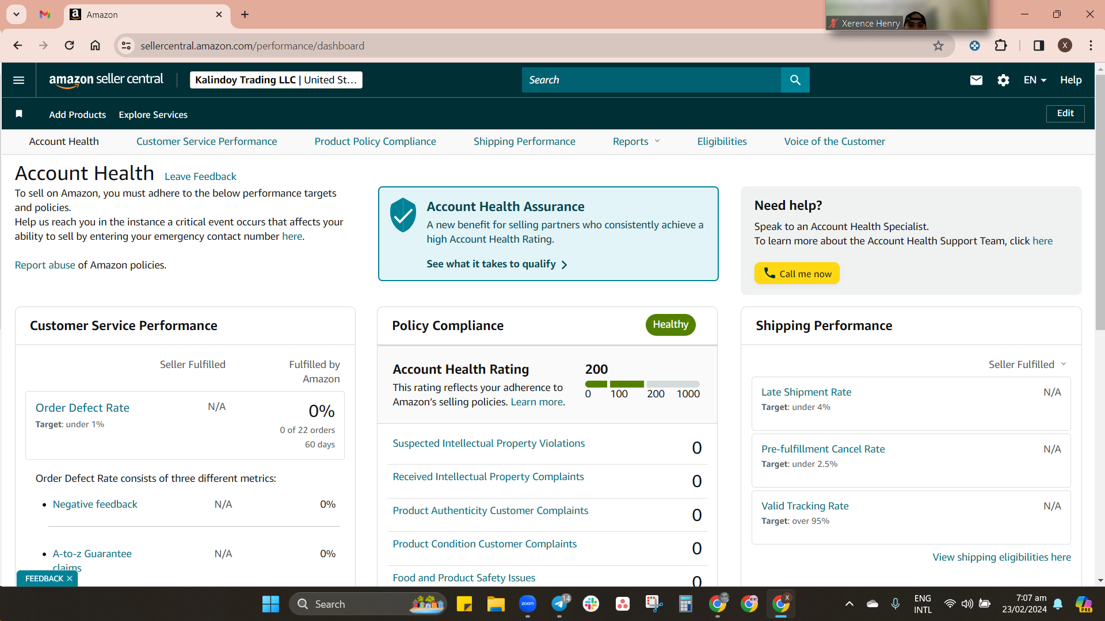Open the Chrome three-dot menu
Screen dimensions: 1105x621
tap(1091, 45)
